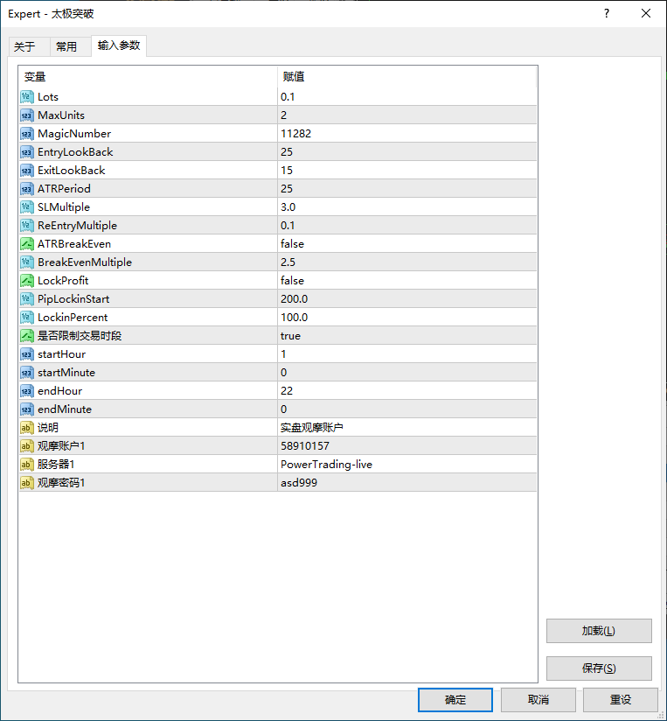Viewport: 667px width, 721px height.
Task: Edit the endHour value 22
Action: click(x=407, y=391)
